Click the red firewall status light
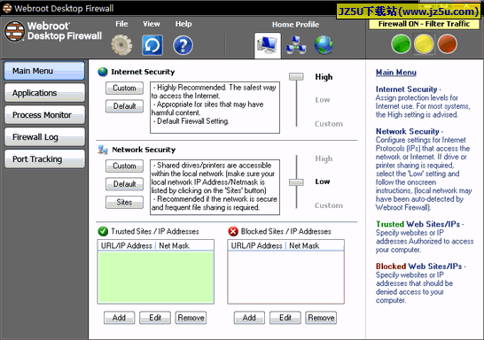 click(447, 44)
